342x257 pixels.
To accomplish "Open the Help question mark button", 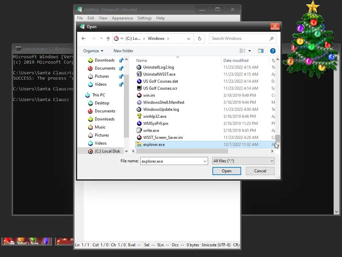I will pos(273,51).
